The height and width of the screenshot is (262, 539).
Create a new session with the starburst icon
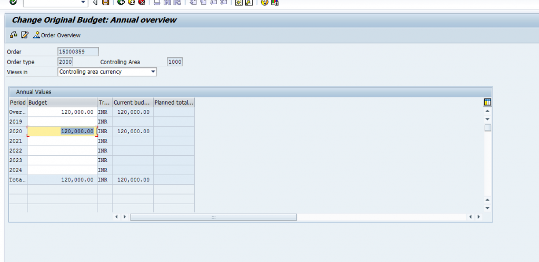point(238,2)
